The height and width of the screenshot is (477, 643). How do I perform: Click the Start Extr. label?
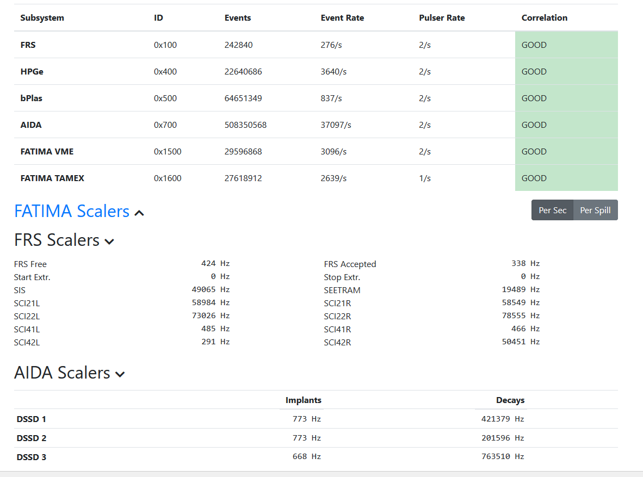32,277
